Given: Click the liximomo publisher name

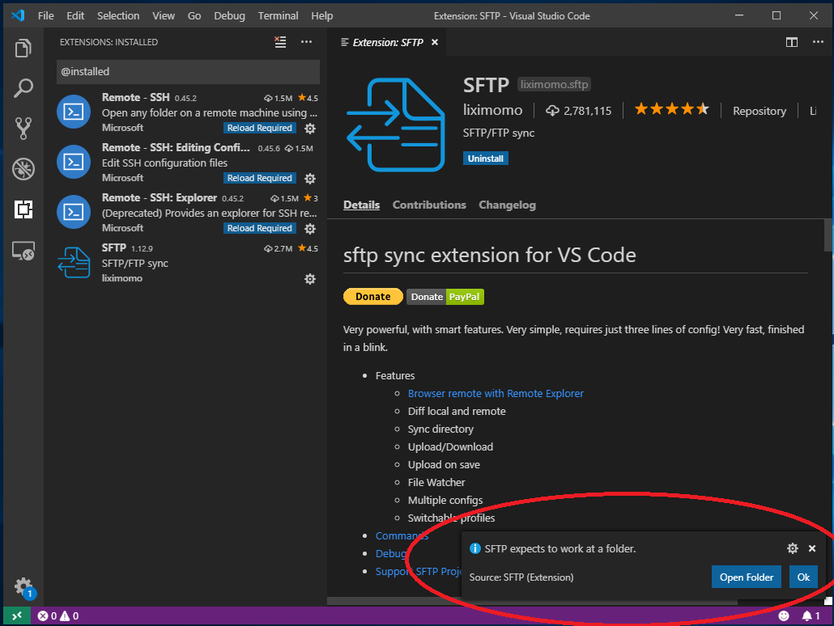Looking at the screenshot, I should tap(492, 110).
